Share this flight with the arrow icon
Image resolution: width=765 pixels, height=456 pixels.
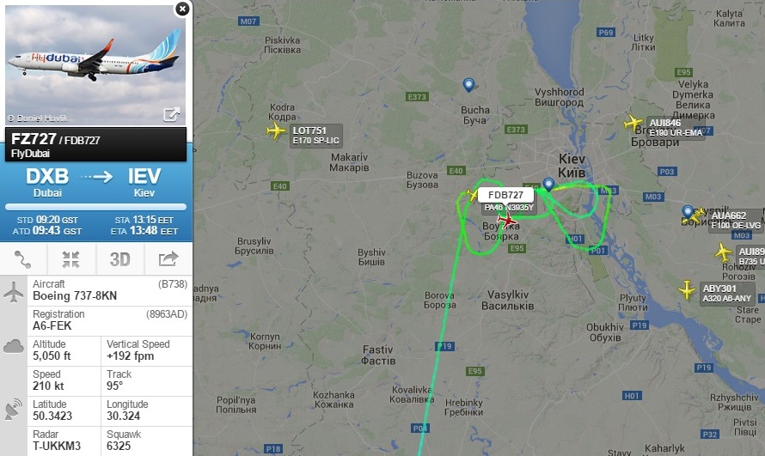click(168, 259)
